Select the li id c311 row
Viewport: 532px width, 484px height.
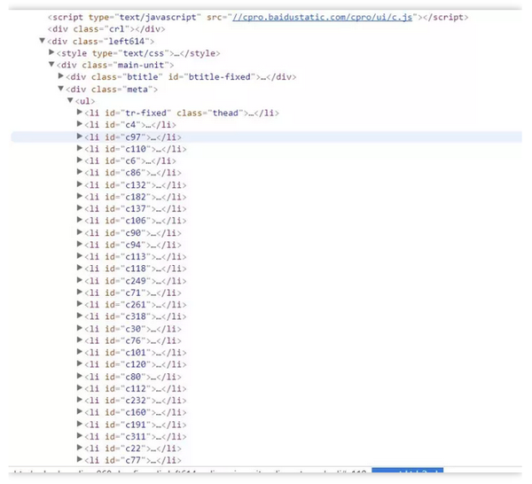(x=135, y=436)
